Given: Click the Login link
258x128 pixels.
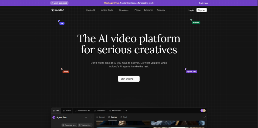Looking at the screenshot, I should (191, 10).
